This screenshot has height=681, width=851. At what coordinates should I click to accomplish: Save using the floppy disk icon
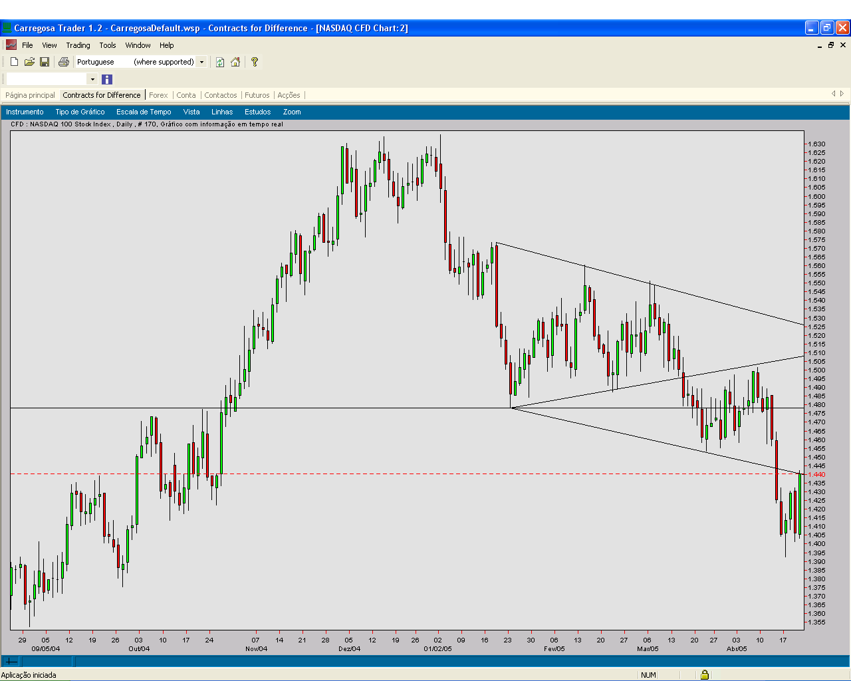45,62
